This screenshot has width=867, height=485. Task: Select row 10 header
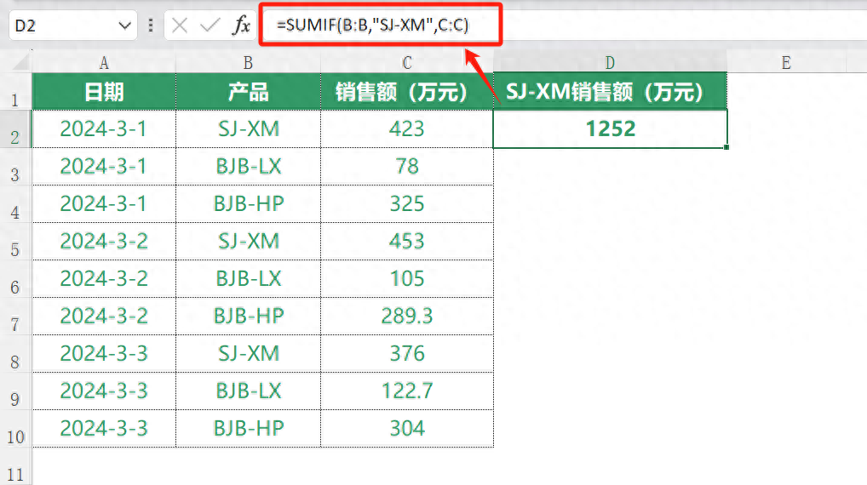pos(15,429)
